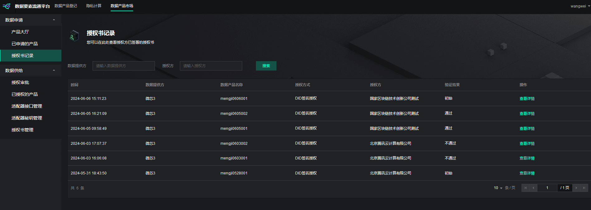Switch to 隐私计算 tab
Screen dimensions: 591x210
pyautogui.click(x=94, y=6)
